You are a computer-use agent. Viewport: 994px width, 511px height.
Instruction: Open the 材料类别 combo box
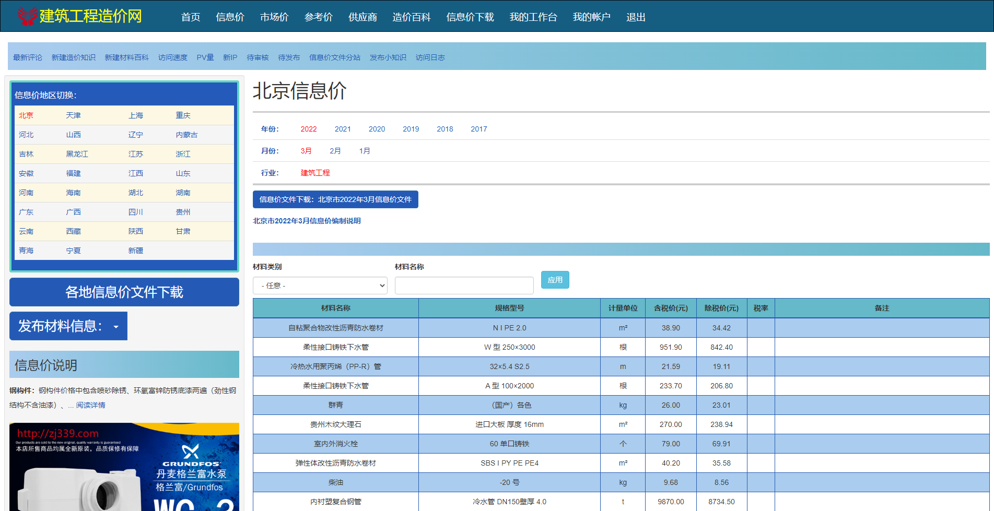tap(319, 286)
